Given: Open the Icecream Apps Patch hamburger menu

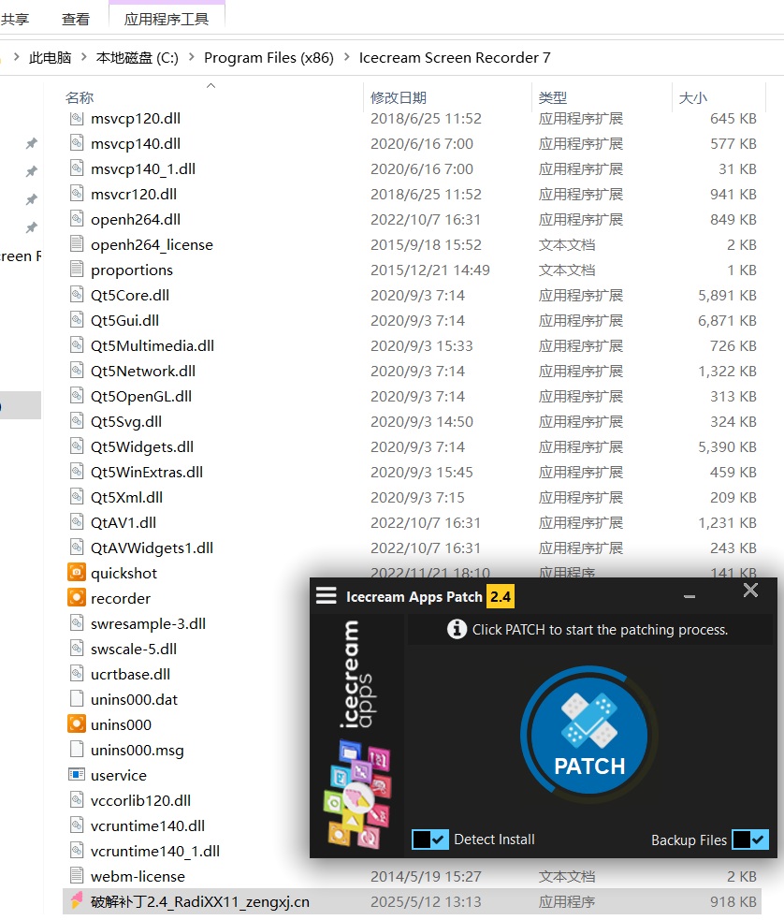Looking at the screenshot, I should coord(326,596).
